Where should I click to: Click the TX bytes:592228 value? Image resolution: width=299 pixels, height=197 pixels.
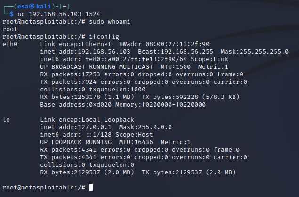pyautogui.click(x=166, y=97)
